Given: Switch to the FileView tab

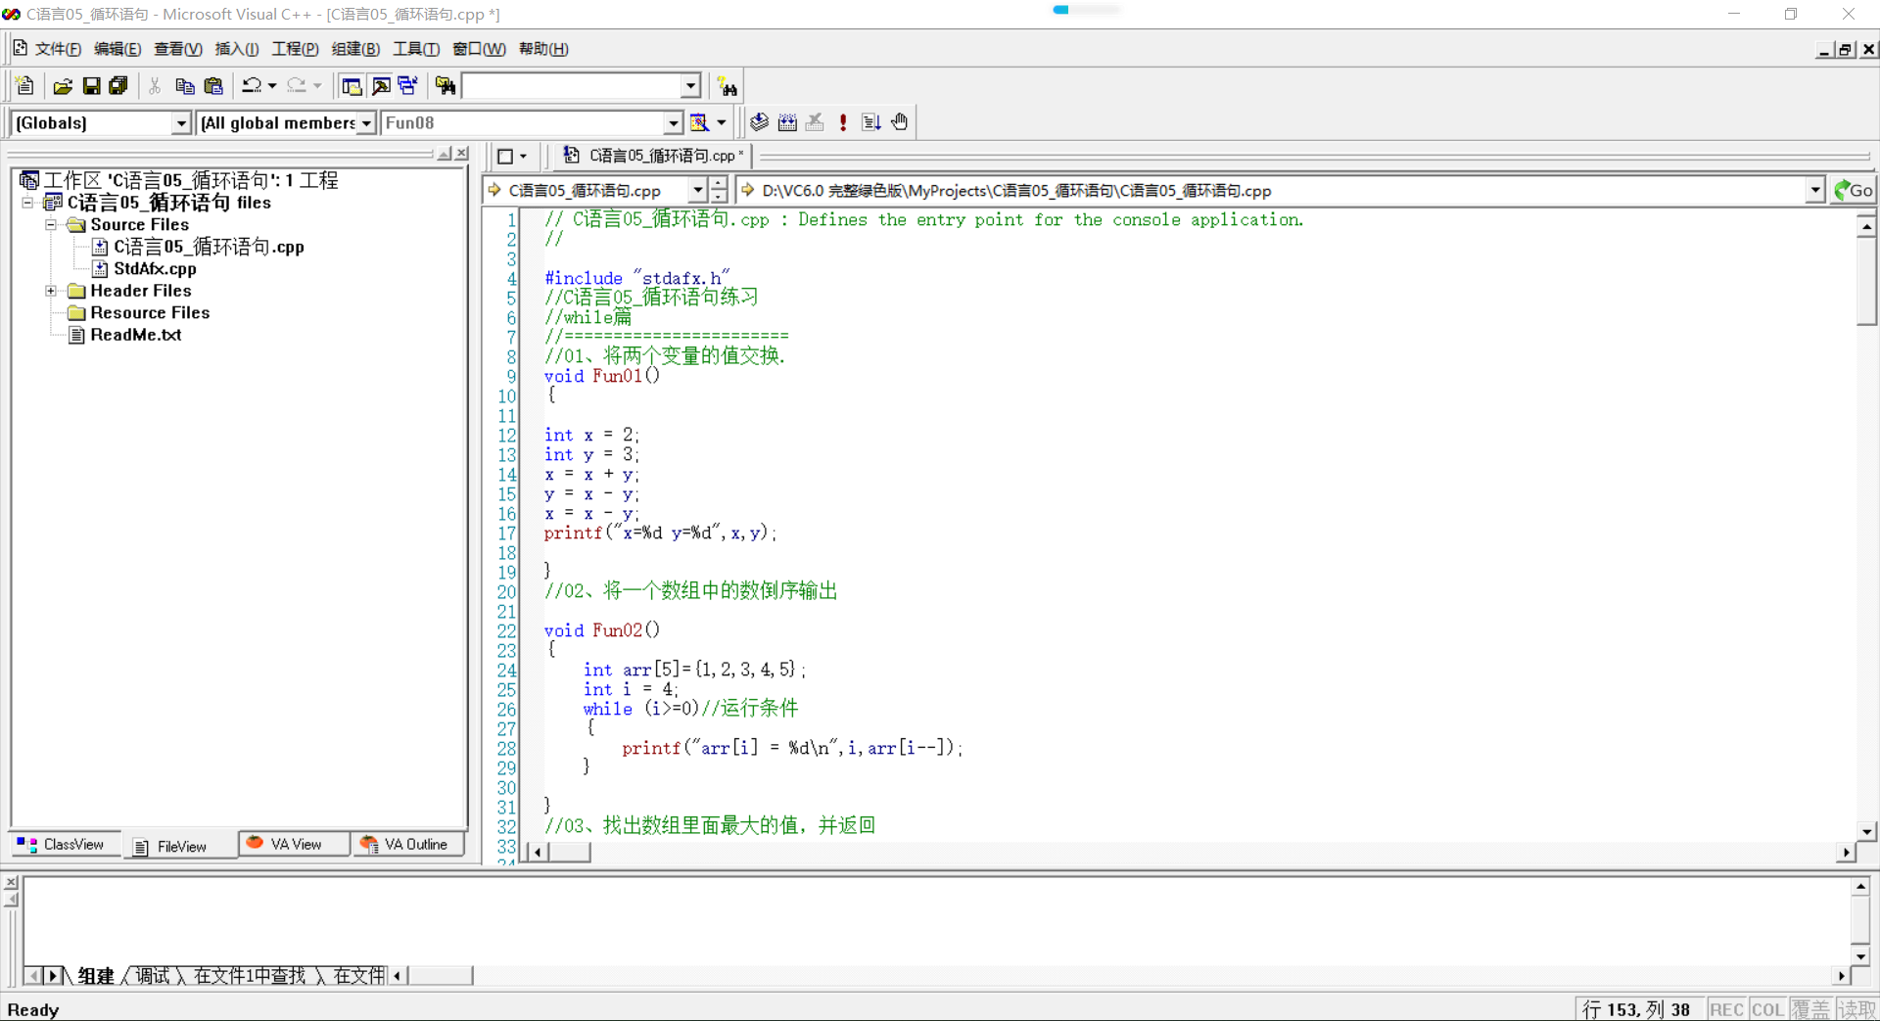Looking at the screenshot, I should (x=180, y=846).
